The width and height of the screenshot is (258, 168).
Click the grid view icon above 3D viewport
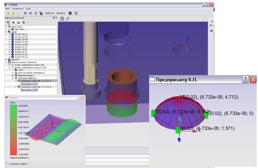[62, 19]
